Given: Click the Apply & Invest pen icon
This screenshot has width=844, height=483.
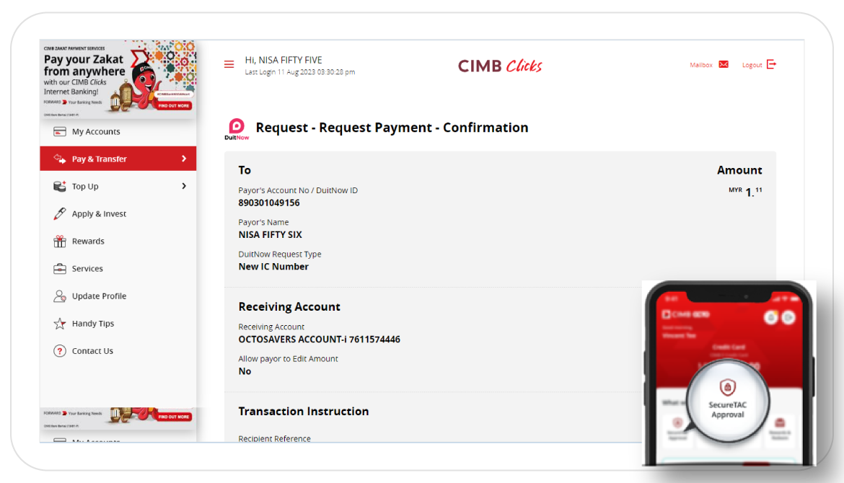Looking at the screenshot, I should pyautogui.click(x=60, y=214).
